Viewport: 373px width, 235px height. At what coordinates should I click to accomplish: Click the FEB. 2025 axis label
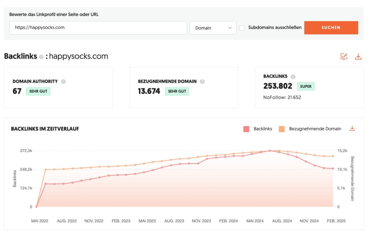coord(336,221)
